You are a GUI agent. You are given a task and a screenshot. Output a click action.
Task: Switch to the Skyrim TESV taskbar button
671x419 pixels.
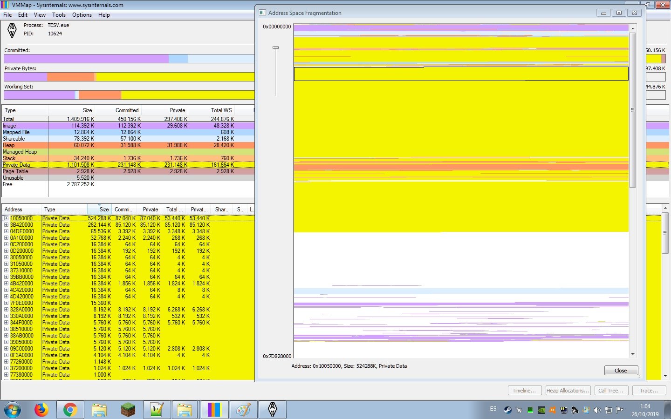coord(273,410)
